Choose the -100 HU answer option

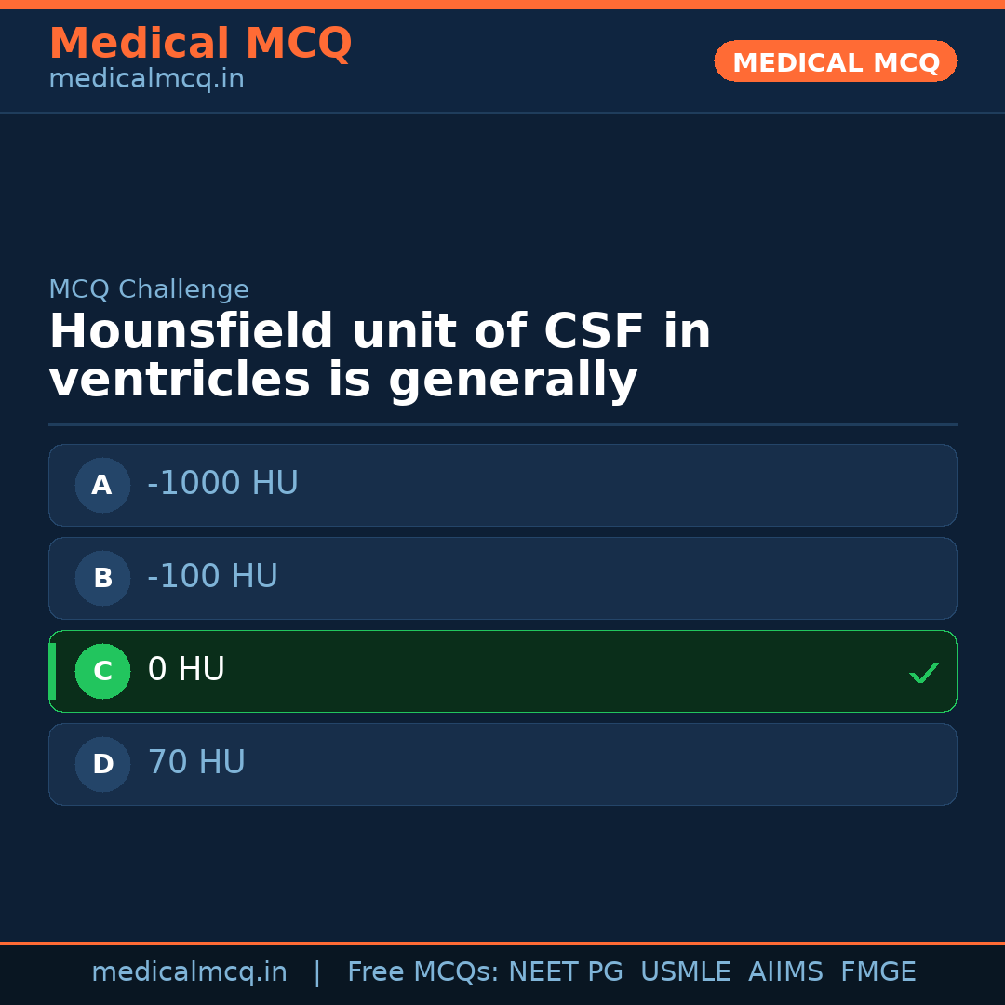(502, 578)
